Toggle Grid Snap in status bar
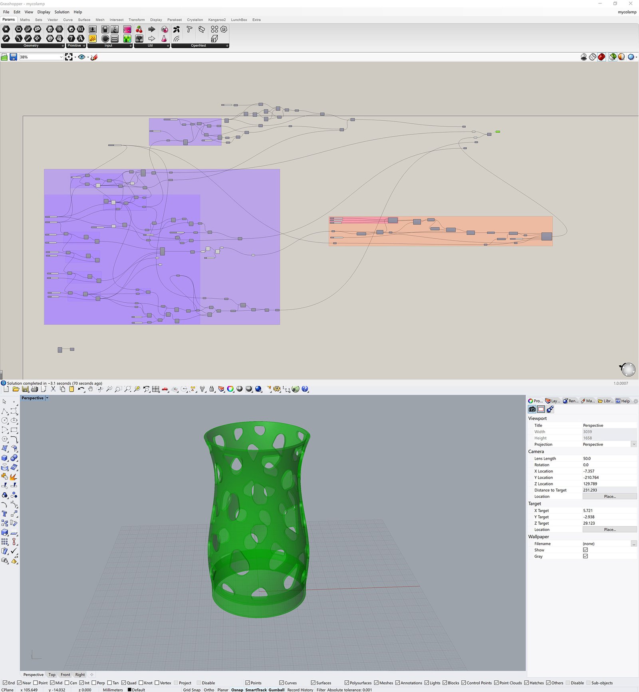The image size is (639, 692). tap(192, 690)
